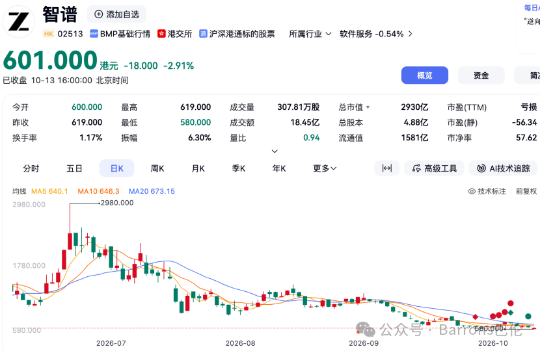Open the 更多 chart period dropdown
Image resolution: width=540 pixels, height=351 pixels.
coord(325,168)
